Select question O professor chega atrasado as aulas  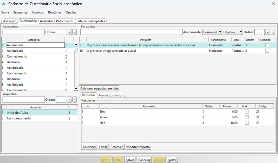pos(178,51)
